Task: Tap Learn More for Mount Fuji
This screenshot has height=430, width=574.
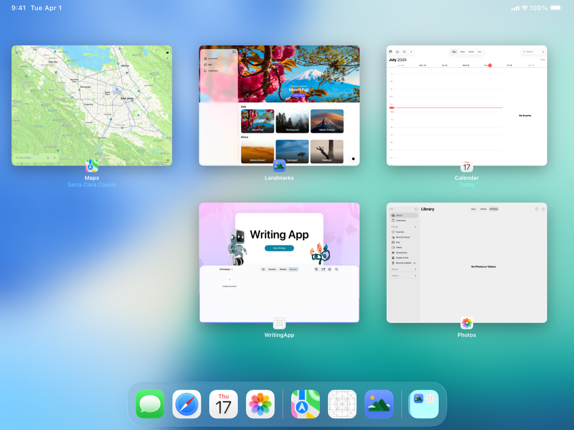Action: 299,95
